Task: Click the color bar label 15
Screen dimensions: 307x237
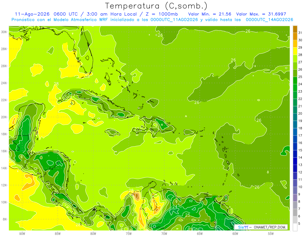Action: coord(300,150)
